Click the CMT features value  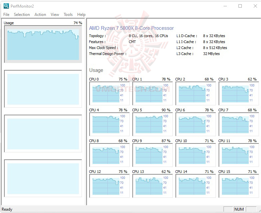point(132,42)
